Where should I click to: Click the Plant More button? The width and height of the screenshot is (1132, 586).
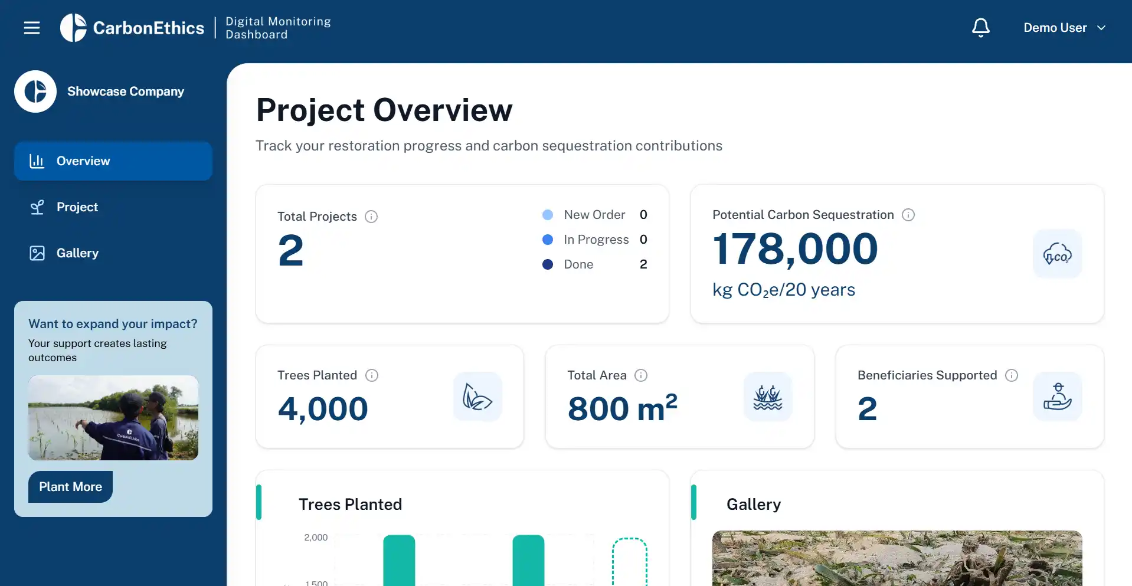click(70, 487)
